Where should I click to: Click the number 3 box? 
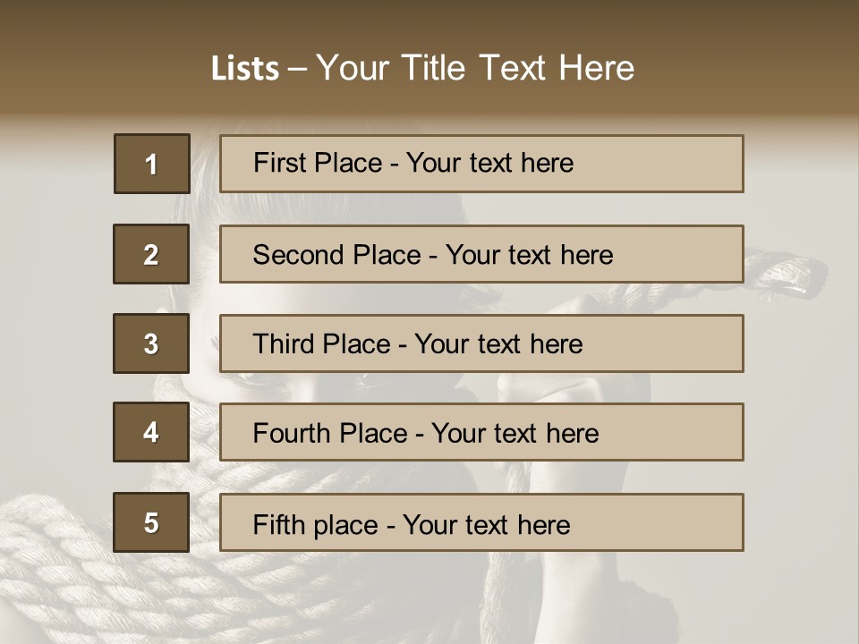click(x=151, y=343)
